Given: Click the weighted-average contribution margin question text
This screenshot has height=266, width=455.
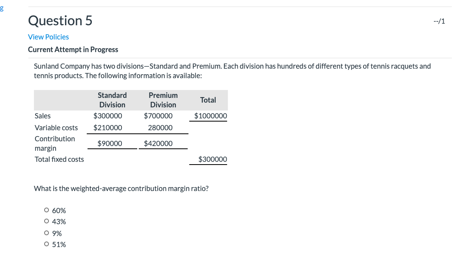Looking at the screenshot, I should 121,188.
